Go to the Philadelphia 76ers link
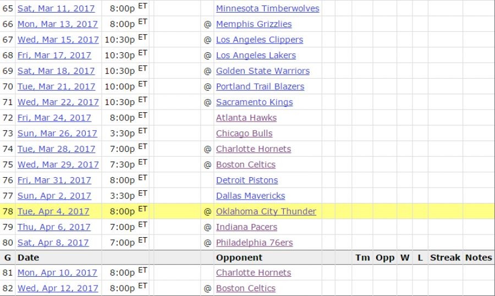 coord(254,243)
